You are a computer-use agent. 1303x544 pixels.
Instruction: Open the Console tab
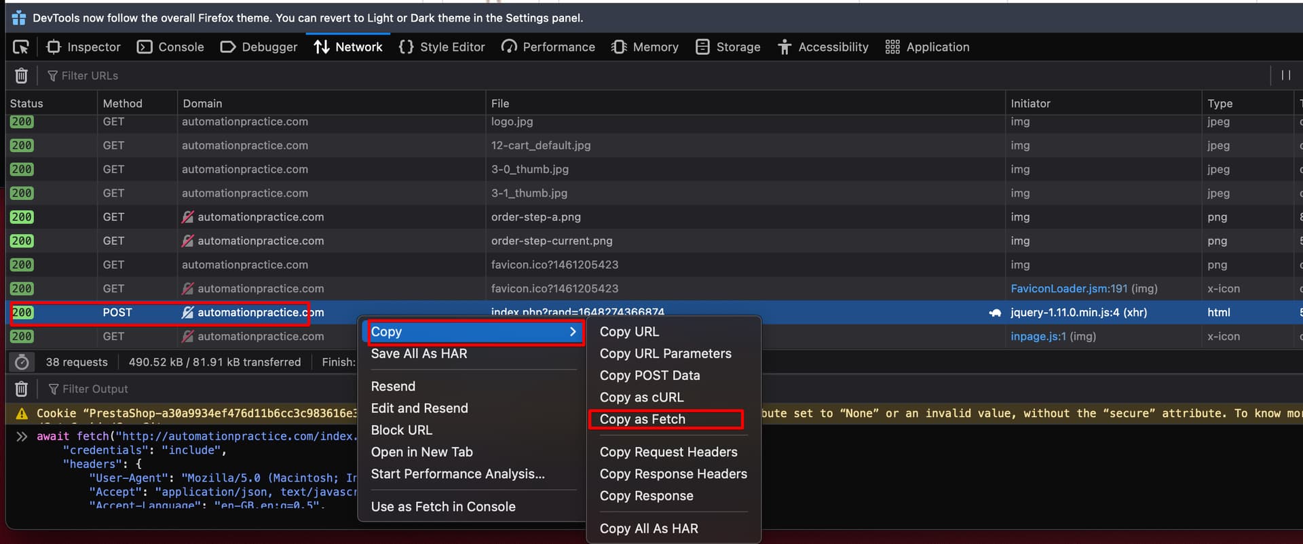click(170, 47)
